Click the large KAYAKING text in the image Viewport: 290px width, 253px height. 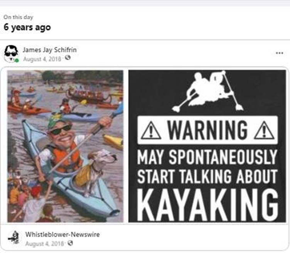point(207,205)
